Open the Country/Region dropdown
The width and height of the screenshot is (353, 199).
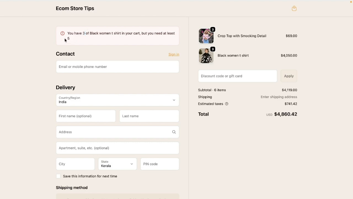117,100
